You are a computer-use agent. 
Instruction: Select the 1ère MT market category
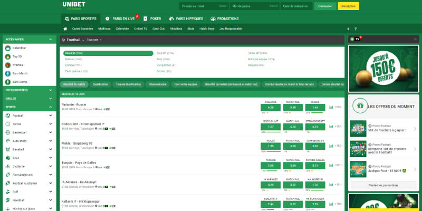[165, 53]
